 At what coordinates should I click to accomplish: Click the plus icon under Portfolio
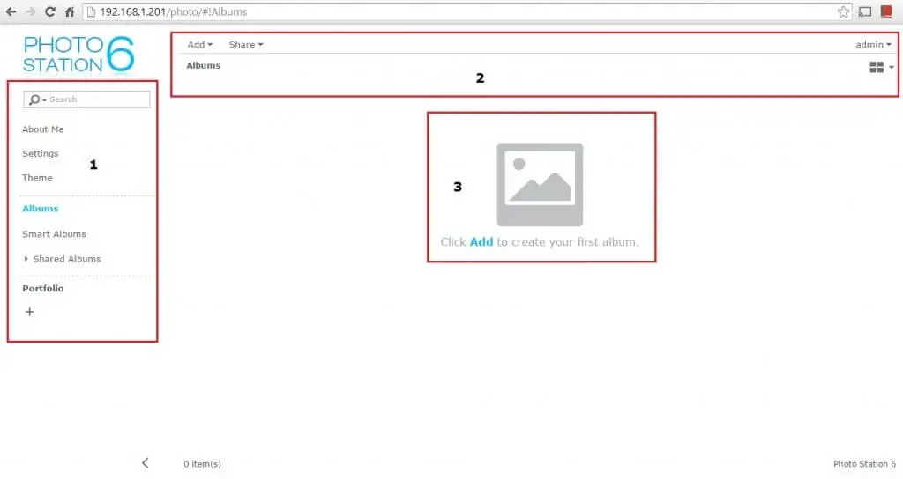[29, 312]
